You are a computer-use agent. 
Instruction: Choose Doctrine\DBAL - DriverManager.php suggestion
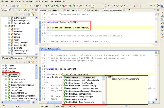(x=80, y=102)
